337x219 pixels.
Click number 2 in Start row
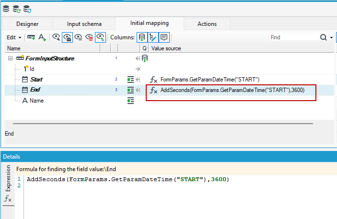[x=116, y=79]
